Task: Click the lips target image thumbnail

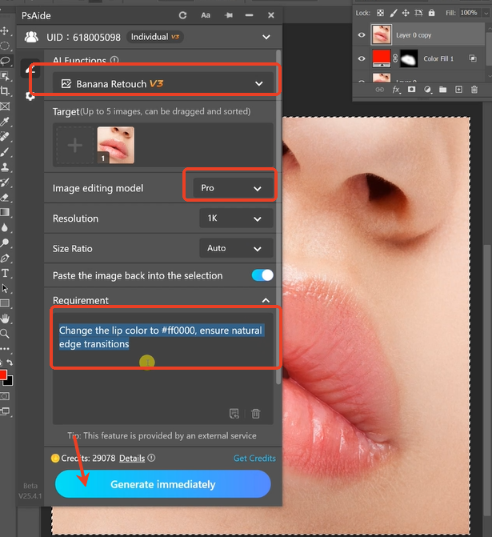Action: (x=115, y=145)
